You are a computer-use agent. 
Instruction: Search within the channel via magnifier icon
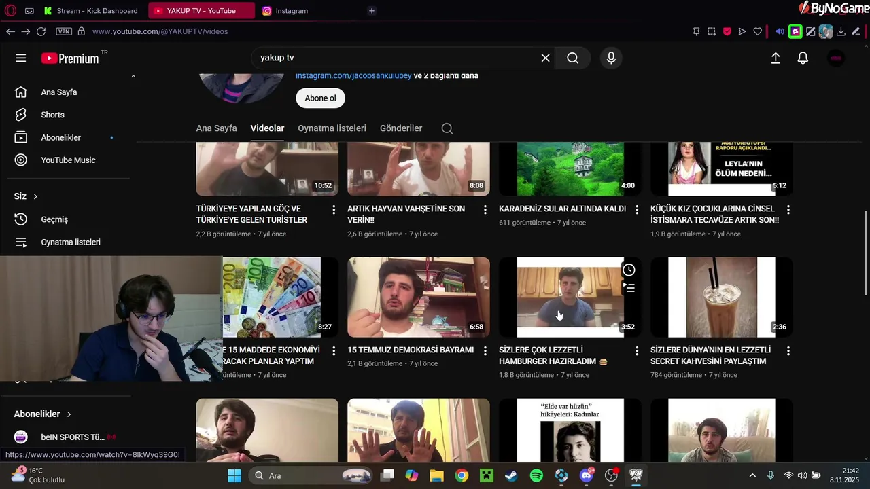click(447, 128)
